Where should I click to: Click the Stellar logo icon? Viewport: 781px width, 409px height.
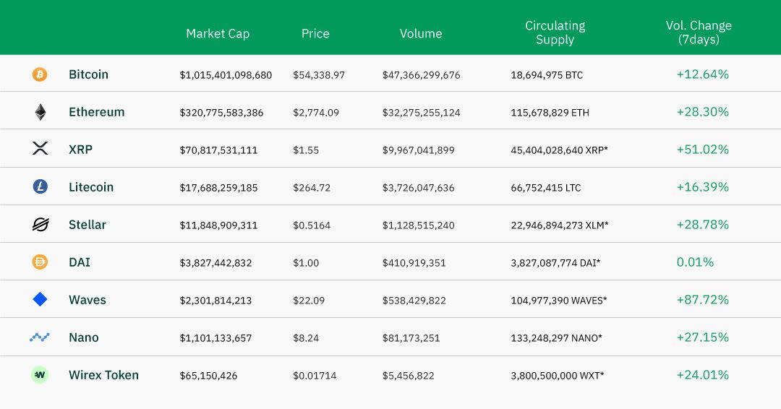[x=40, y=225]
